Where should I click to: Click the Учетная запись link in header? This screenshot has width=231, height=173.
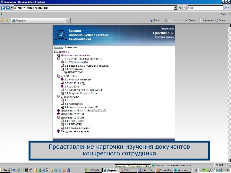pos(164,37)
